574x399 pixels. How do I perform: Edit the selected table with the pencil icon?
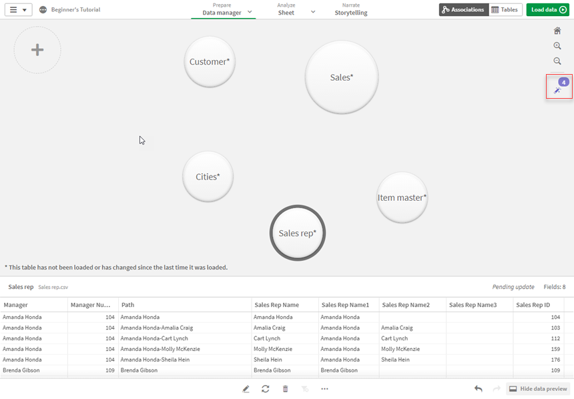click(246, 389)
